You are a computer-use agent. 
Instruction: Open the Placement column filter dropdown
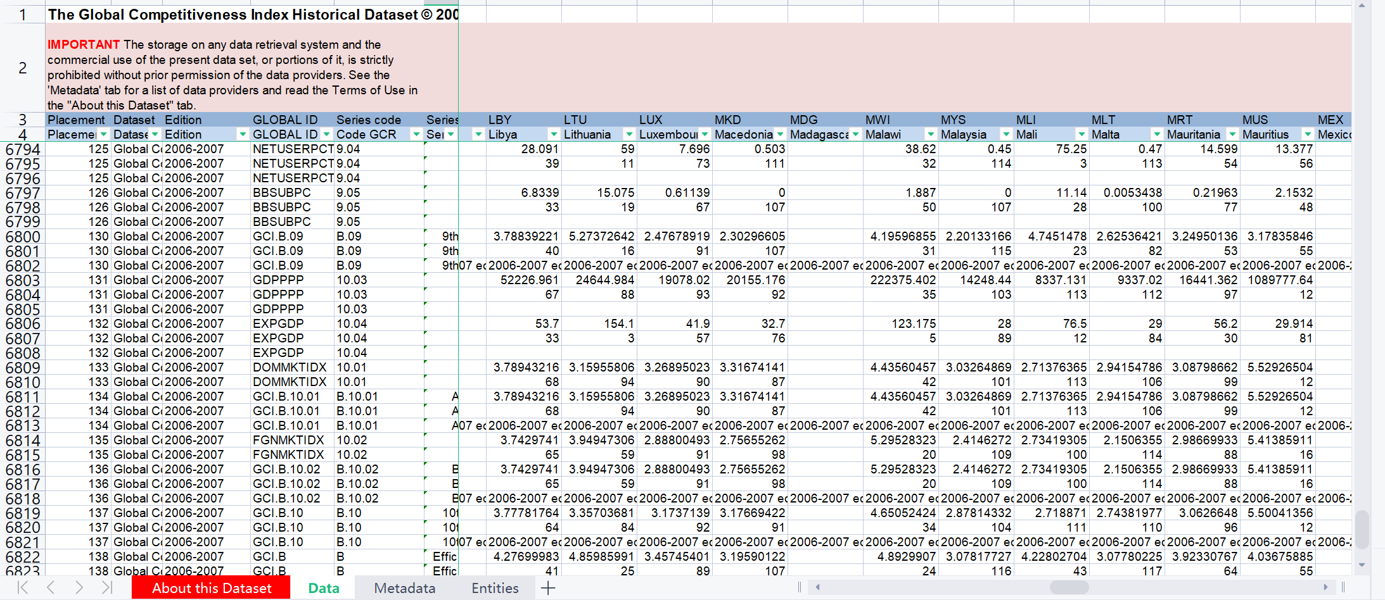click(103, 134)
